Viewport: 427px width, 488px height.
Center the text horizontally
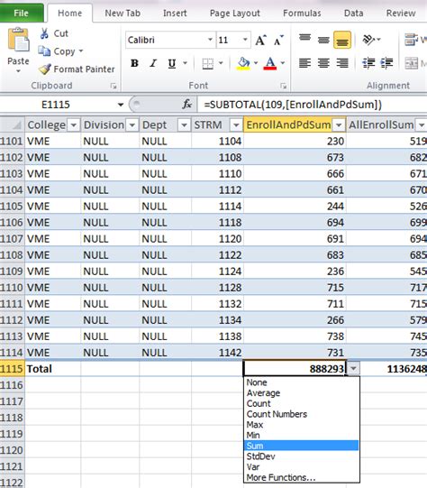coord(323,63)
